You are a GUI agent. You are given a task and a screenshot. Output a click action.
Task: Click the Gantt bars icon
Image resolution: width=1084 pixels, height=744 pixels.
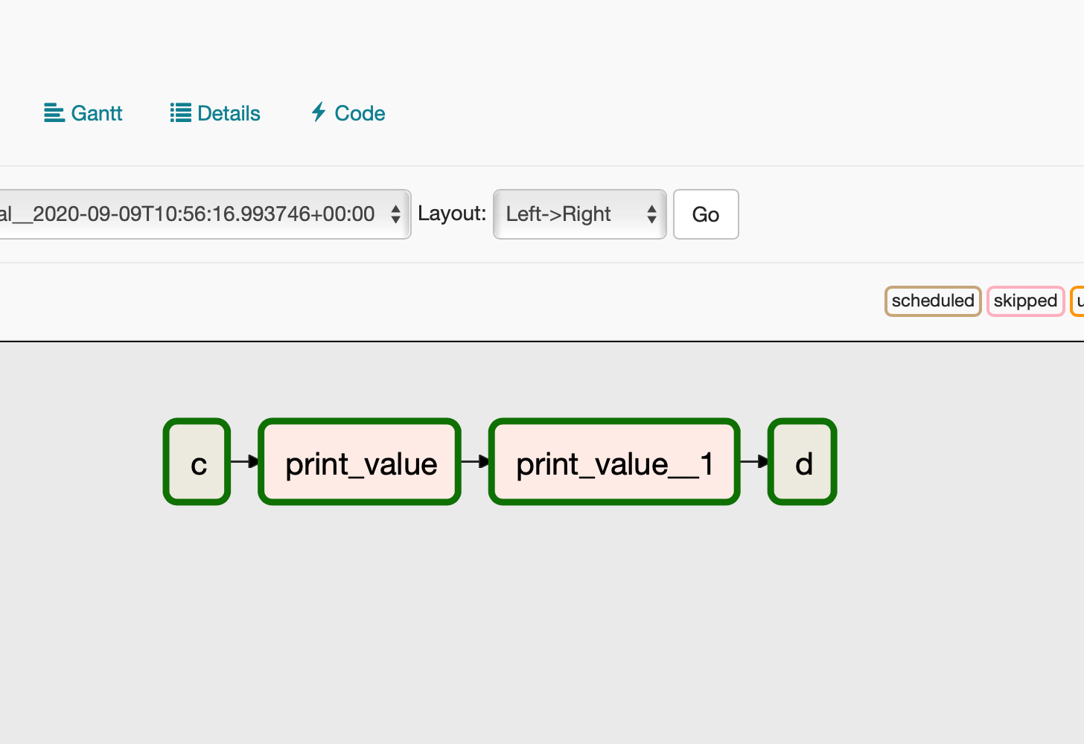[54, 112]
